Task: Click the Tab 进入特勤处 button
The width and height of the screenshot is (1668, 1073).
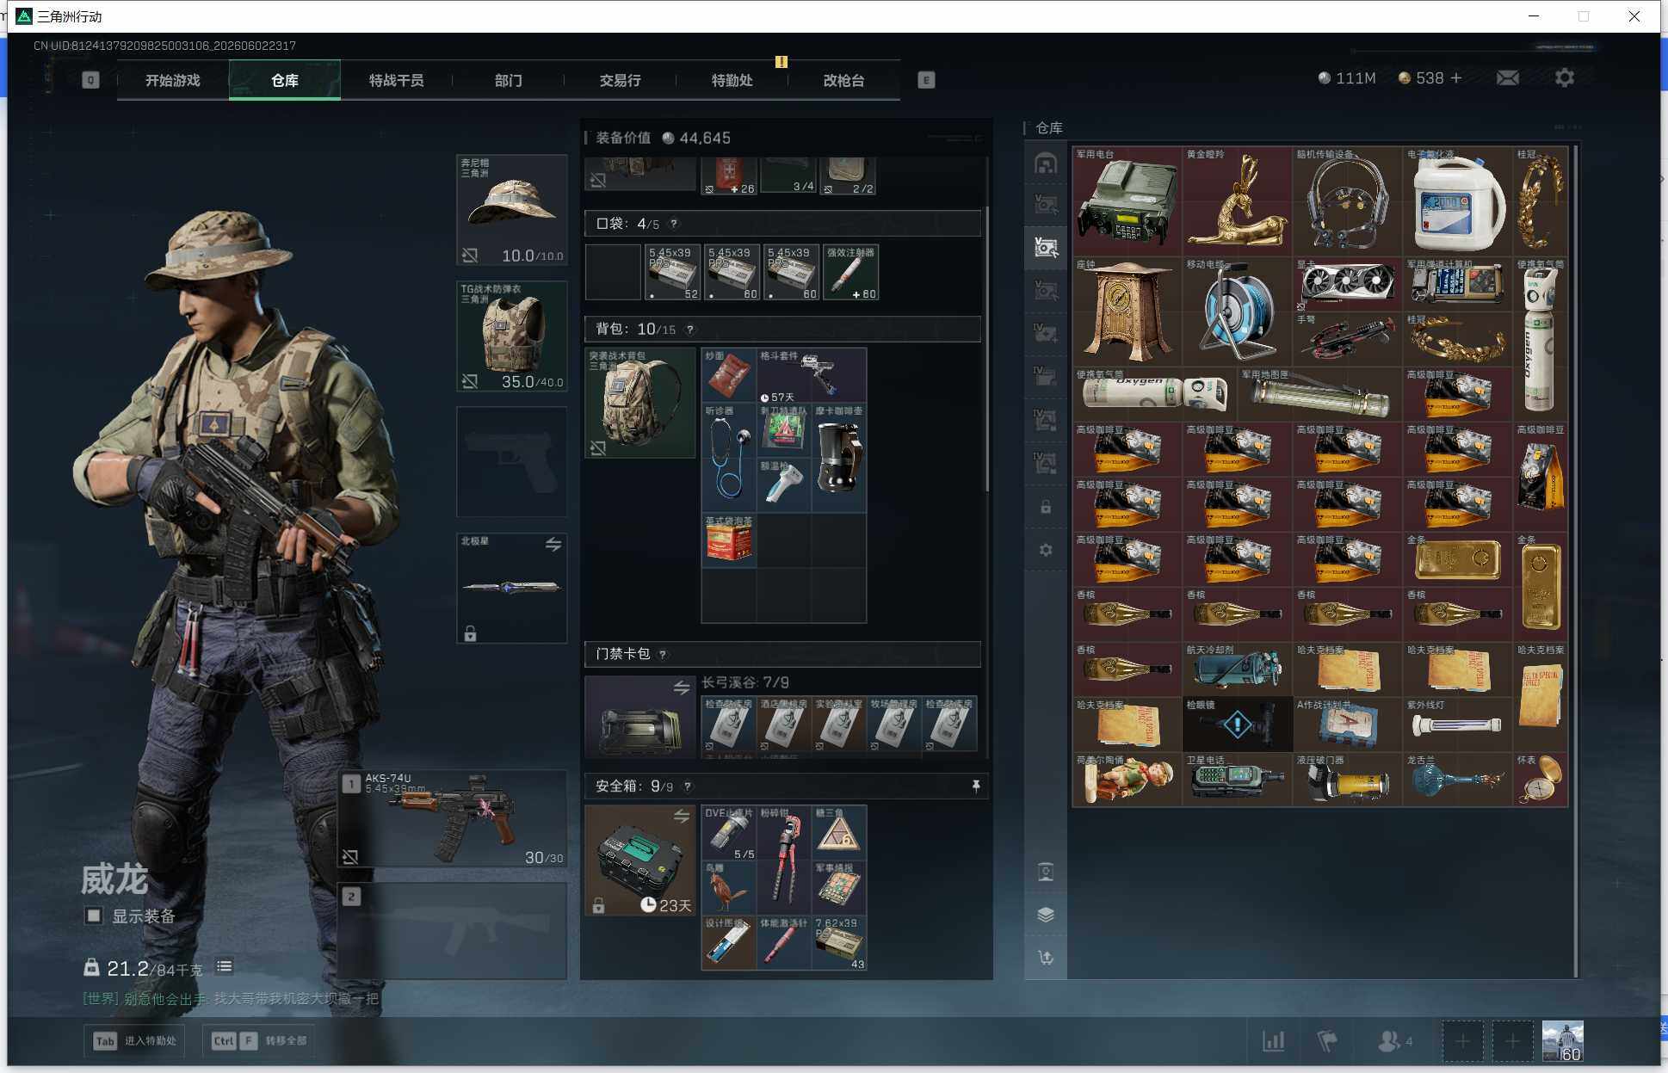Action: [135, 1041]
